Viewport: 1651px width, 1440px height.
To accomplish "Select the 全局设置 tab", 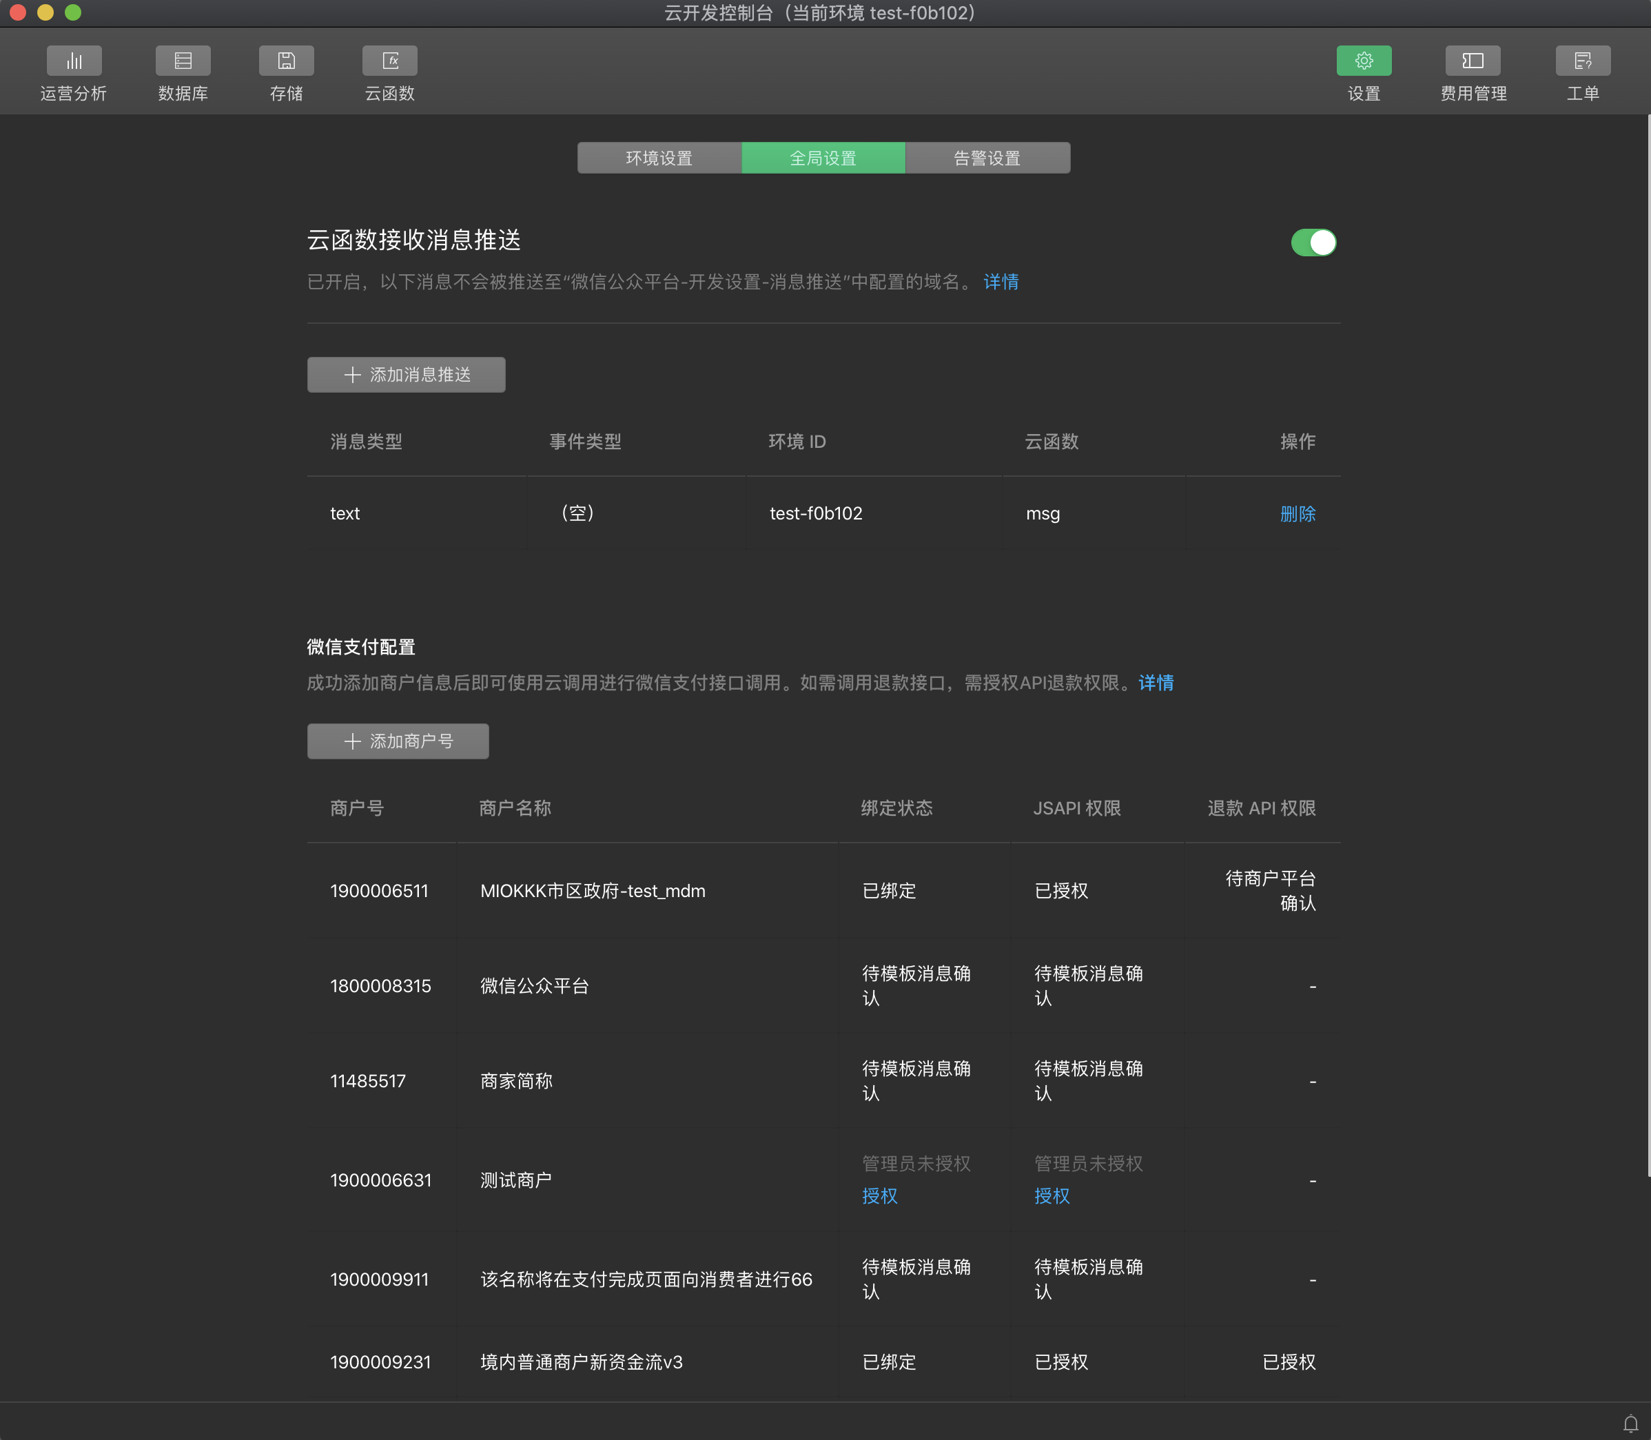I will click(823, 158).
